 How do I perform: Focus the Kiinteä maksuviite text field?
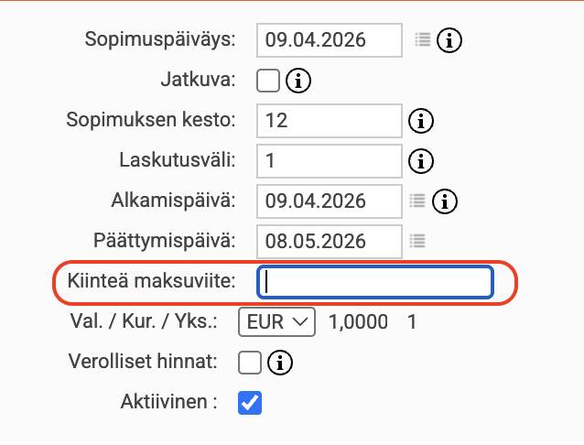375,282
